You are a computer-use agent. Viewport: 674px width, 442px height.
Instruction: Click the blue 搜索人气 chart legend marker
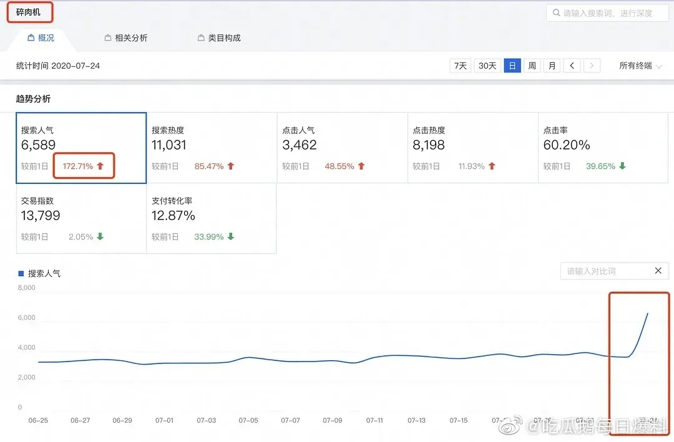pos(21,272)
